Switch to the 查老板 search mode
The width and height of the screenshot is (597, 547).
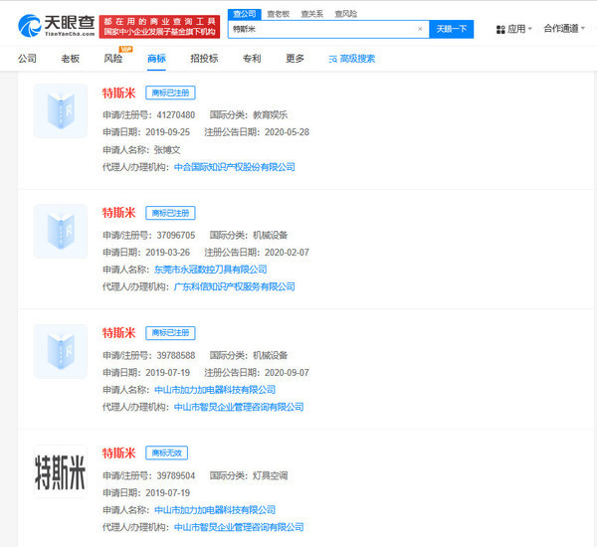pos(280,13)
